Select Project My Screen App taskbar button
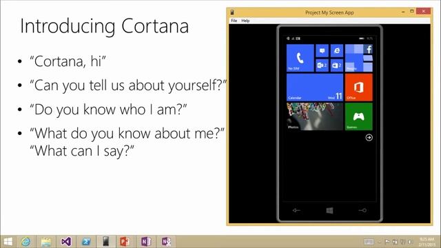Image resolution: width=441 pixels, height=248 pixels. tap(105, 242)
